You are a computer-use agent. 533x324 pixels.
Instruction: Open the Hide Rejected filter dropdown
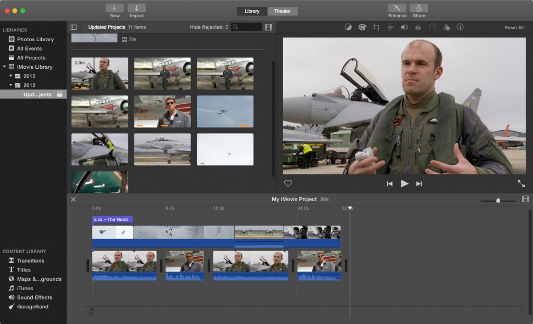[209, 27]
